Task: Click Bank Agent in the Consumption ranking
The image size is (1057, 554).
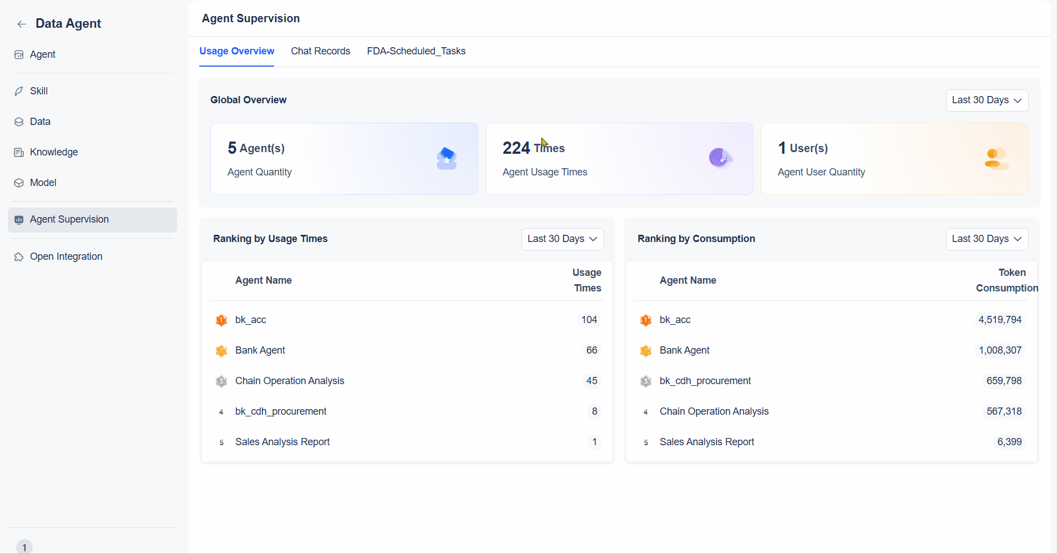Action: tap(685, 350)
